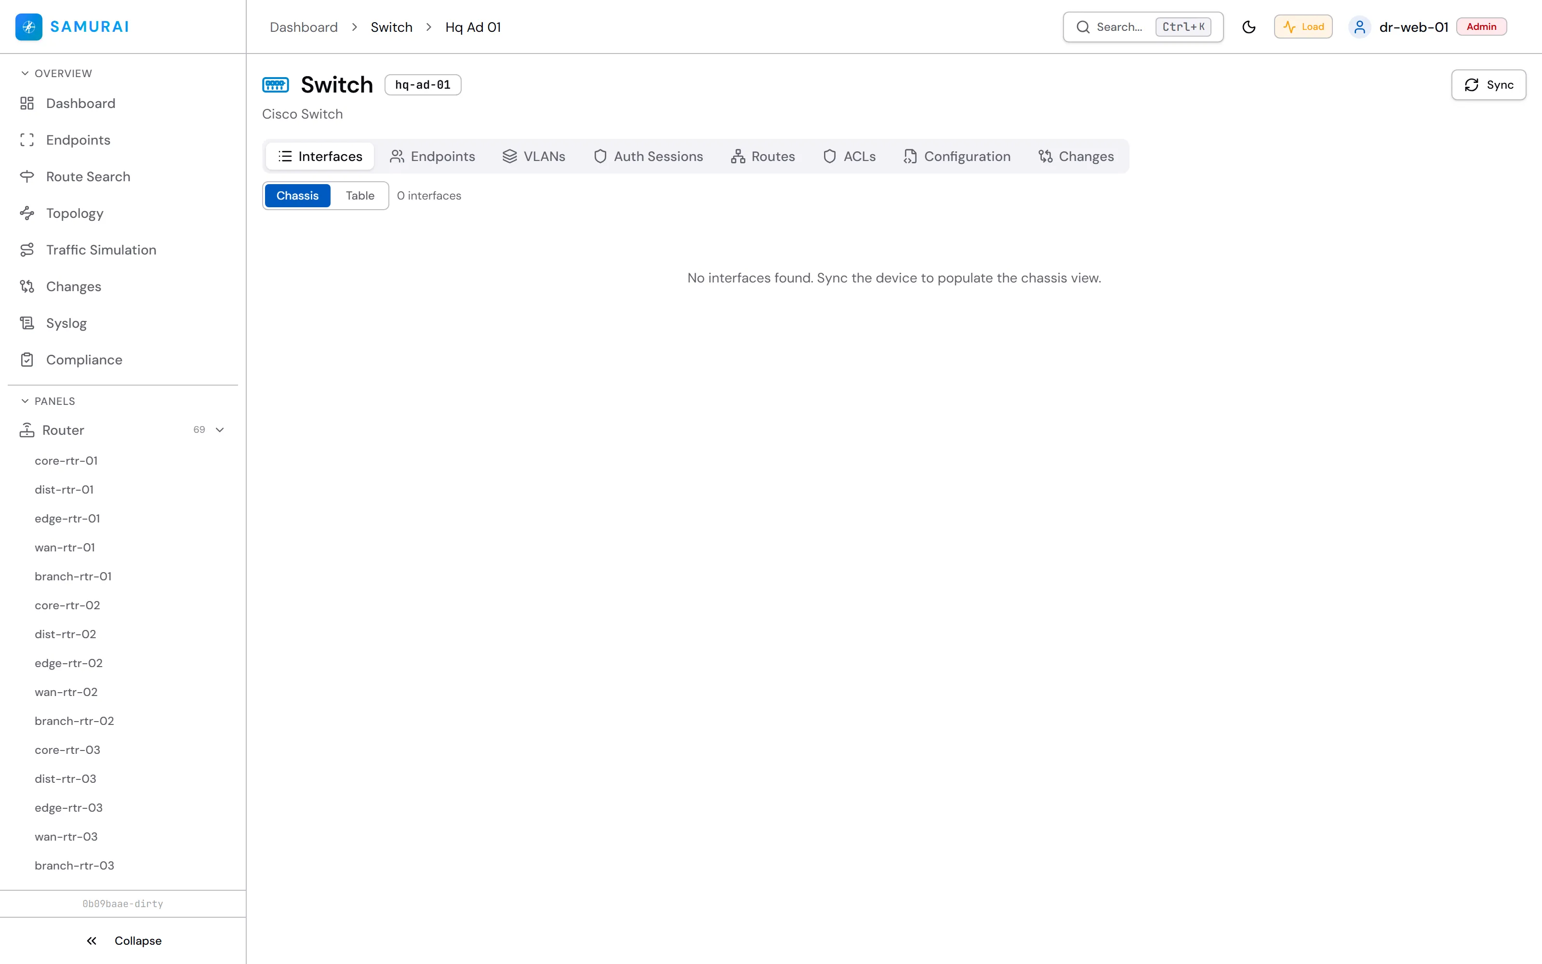Switch to the Configuration tab
This screenshot has height=964, width=1542.
click(x=957, y=156)
